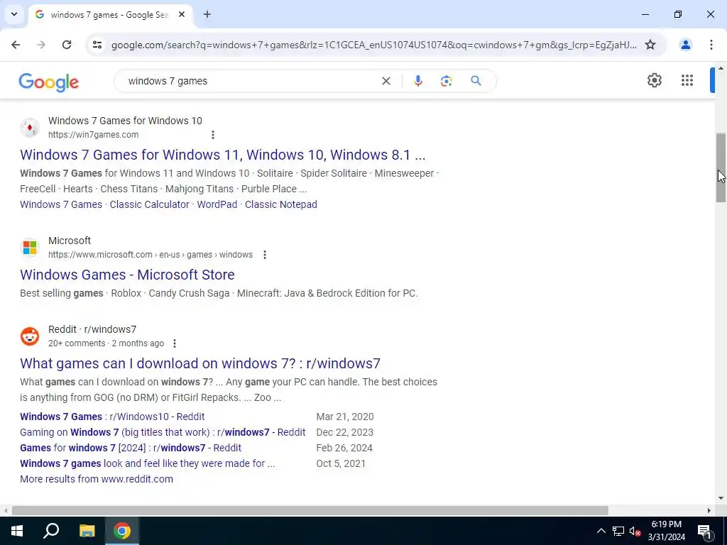Open More results from www.reddit.com
Image resolution: width=727 pixels, height=545 pixels.
tap(97, 479)
